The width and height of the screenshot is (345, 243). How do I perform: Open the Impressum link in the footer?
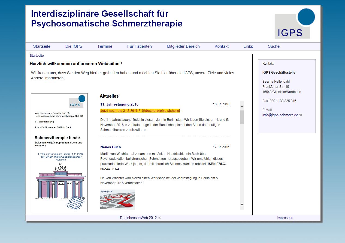coord(285,218)
